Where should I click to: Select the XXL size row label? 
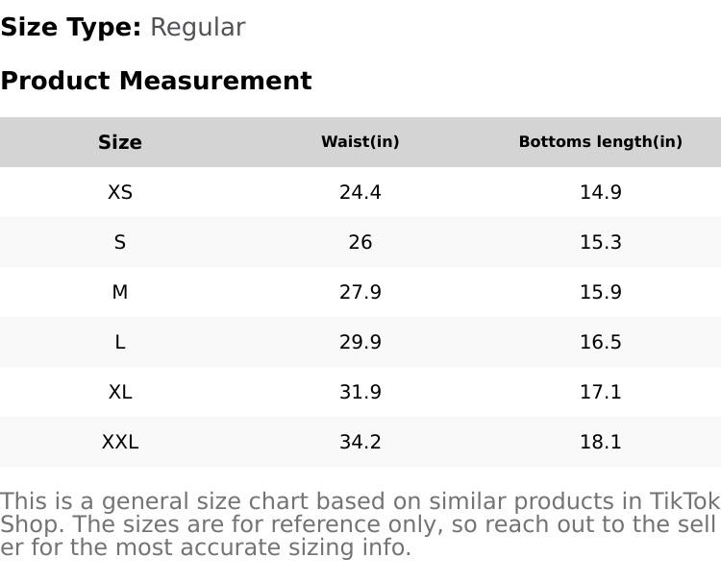[x=120, y=442]
